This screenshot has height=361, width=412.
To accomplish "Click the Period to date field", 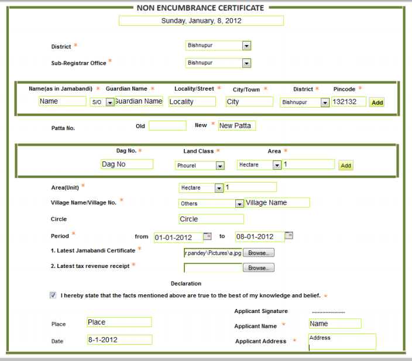I will pyautogui.click(x=260, y=237).
